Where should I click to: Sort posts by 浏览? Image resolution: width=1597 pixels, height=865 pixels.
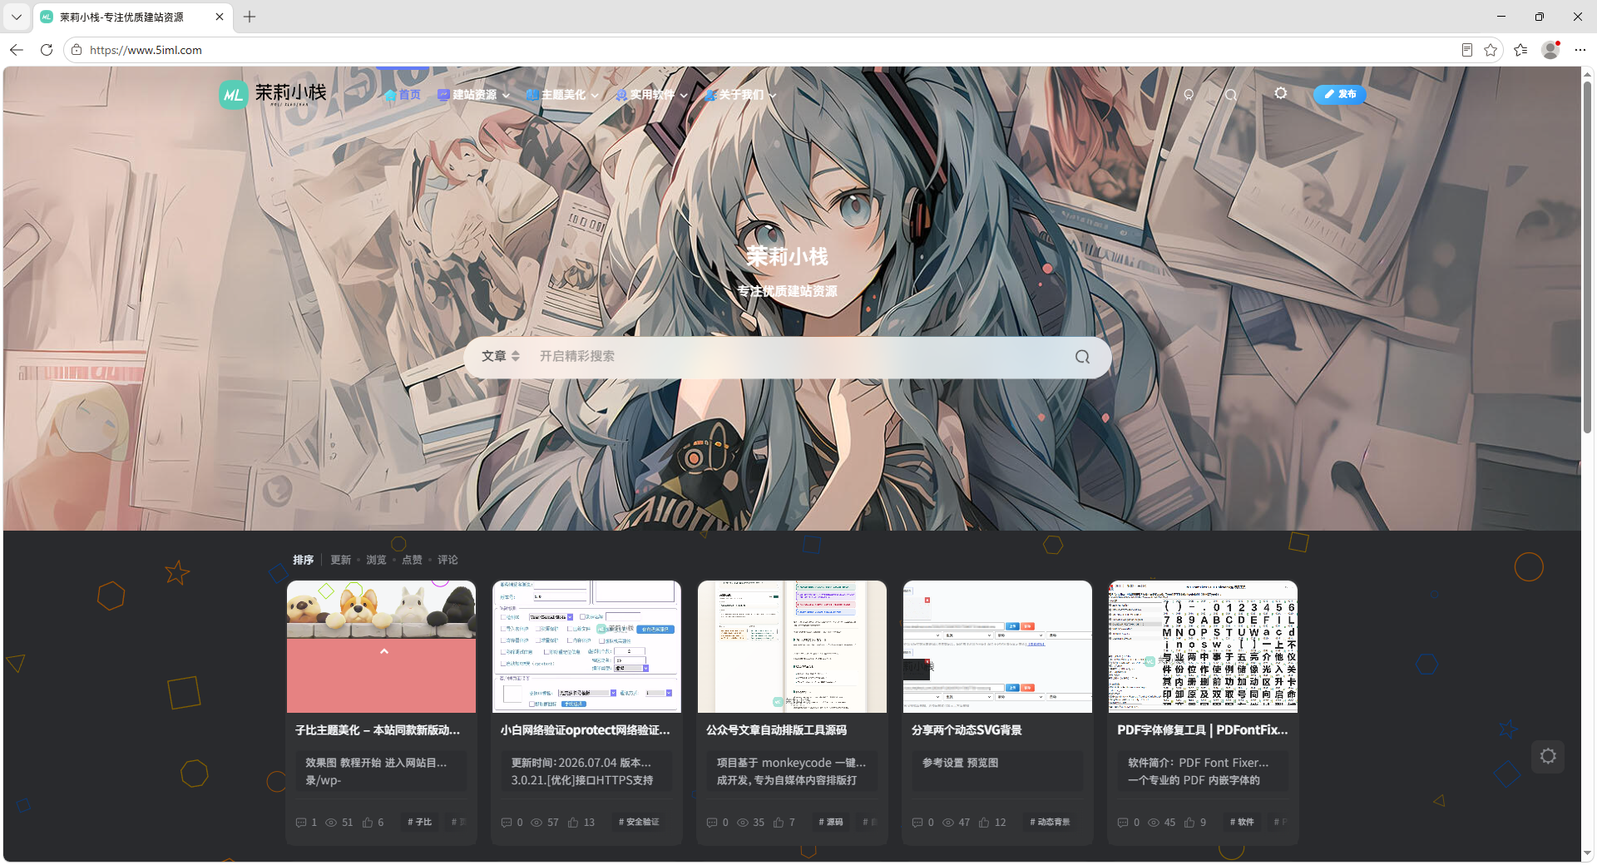click(x=377, y=560)
